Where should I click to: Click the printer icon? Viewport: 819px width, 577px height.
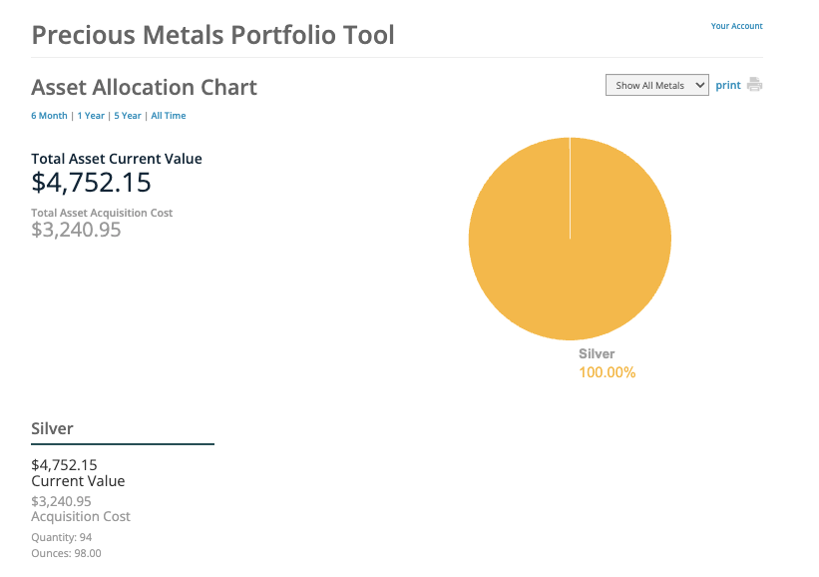coord(754,85)
